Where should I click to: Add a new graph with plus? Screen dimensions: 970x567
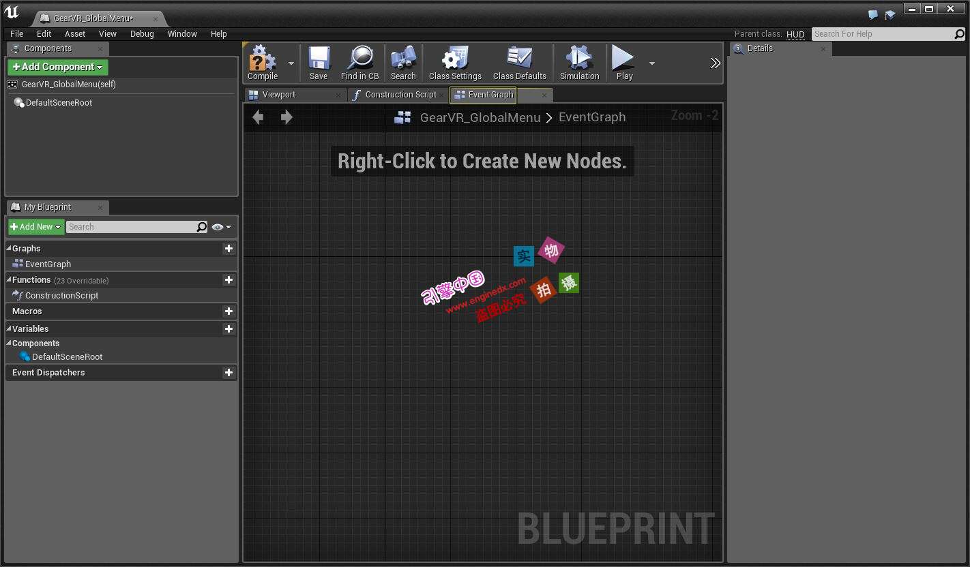pos(229,249)
